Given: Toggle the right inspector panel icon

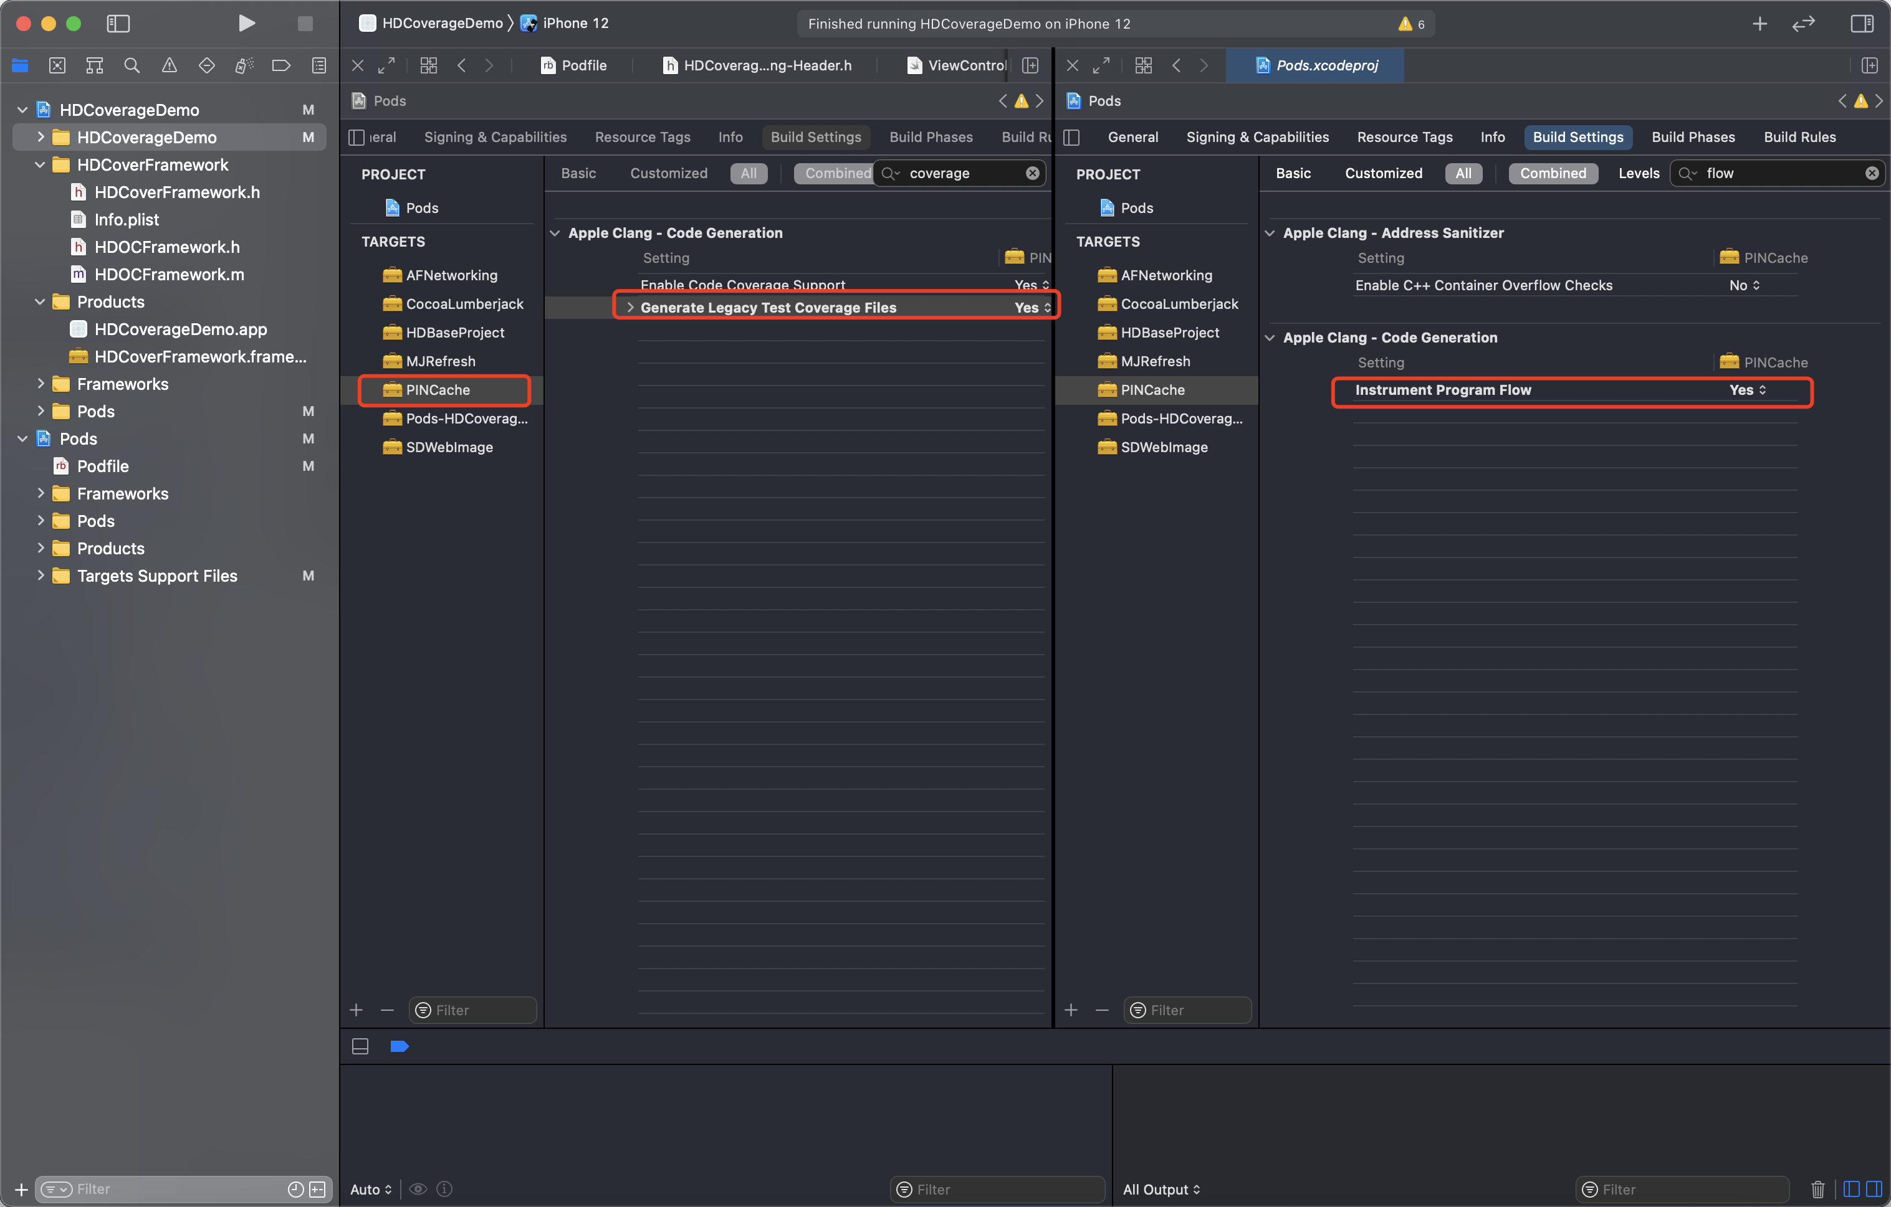Looking at the screenshot, I should pos(1861,24).
